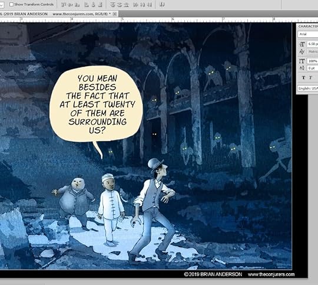This screenshot has height=285, width=318.
Task: Click the Distribute right edges icon
Action: click(149, 5)
